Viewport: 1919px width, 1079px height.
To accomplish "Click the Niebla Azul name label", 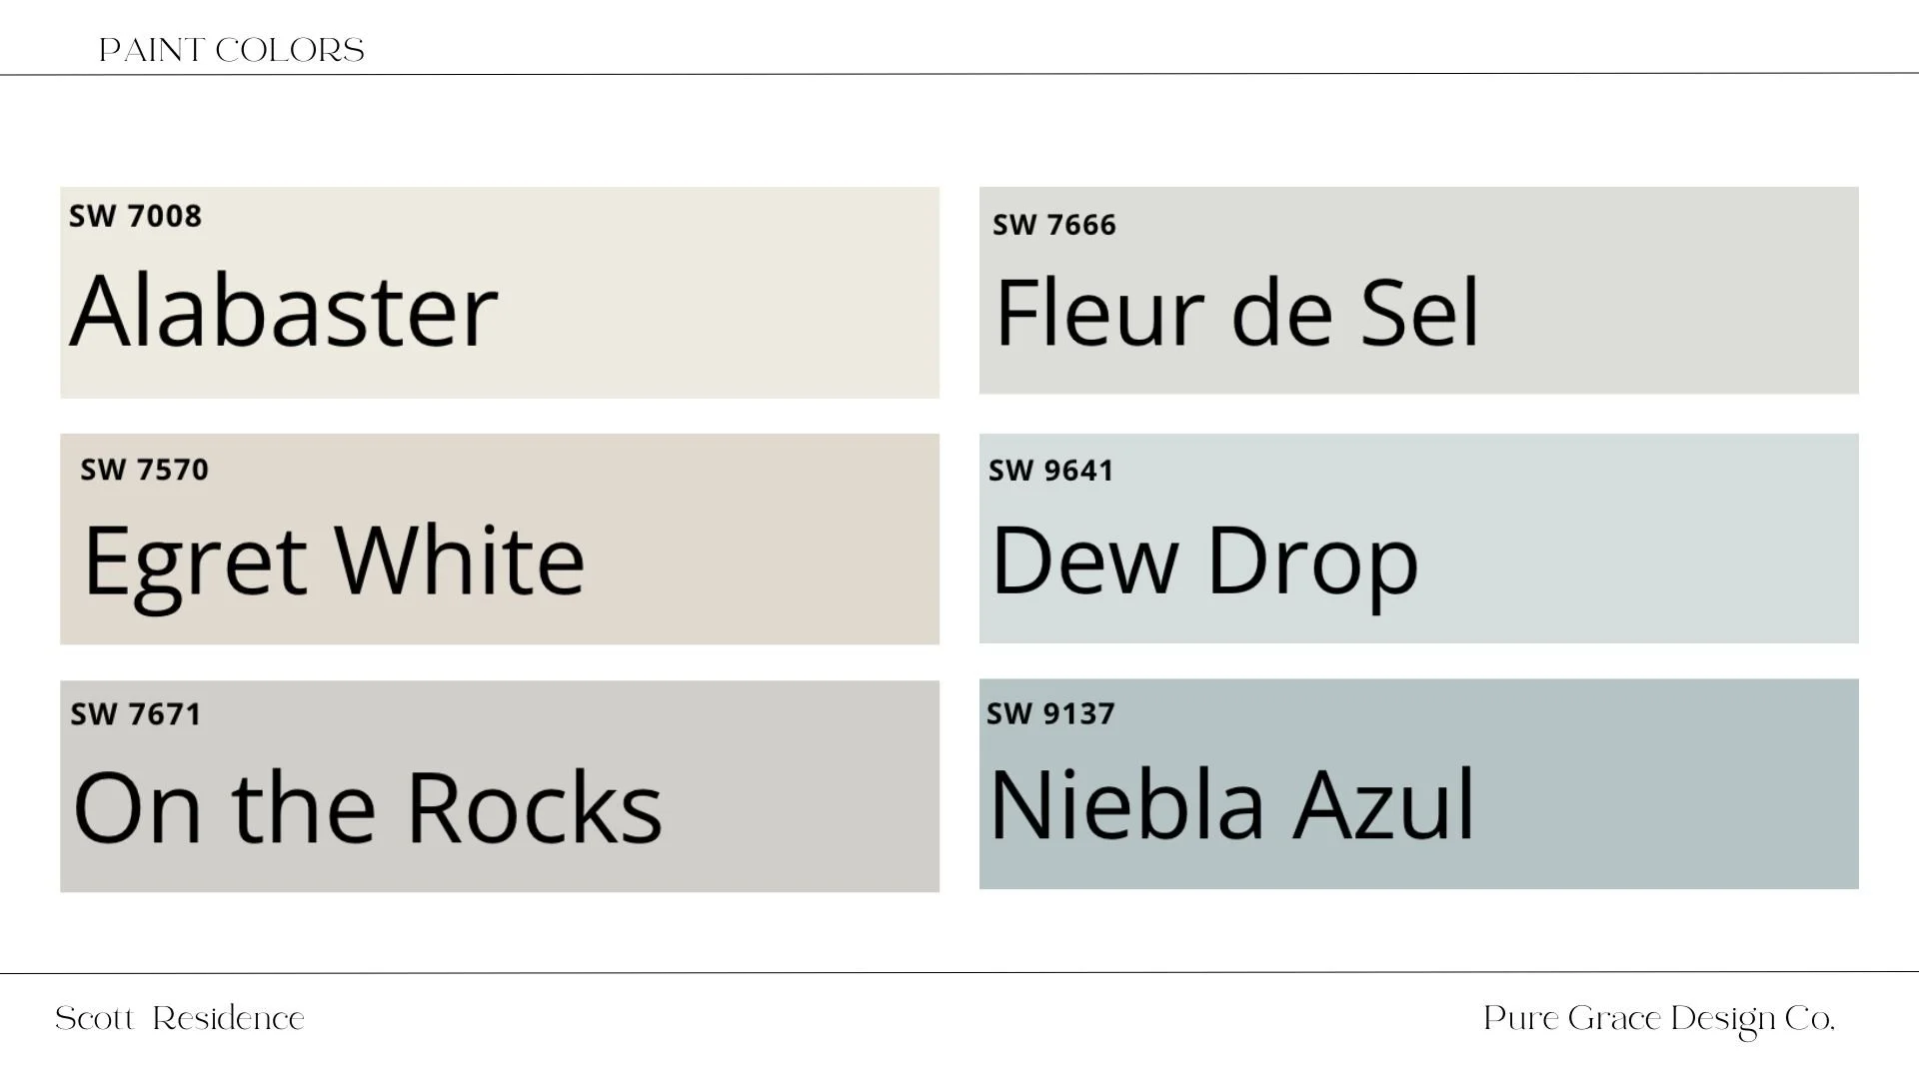I will tap(1231, 803).
